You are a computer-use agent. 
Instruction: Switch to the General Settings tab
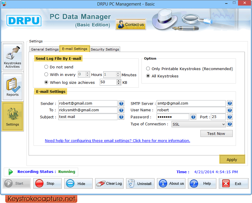point(45,49)
